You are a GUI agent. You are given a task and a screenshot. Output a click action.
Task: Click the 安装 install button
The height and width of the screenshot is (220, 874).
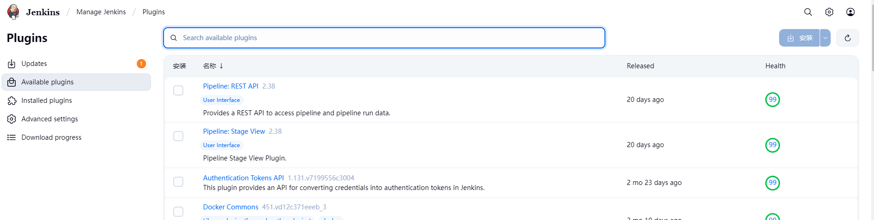[799, 38]
